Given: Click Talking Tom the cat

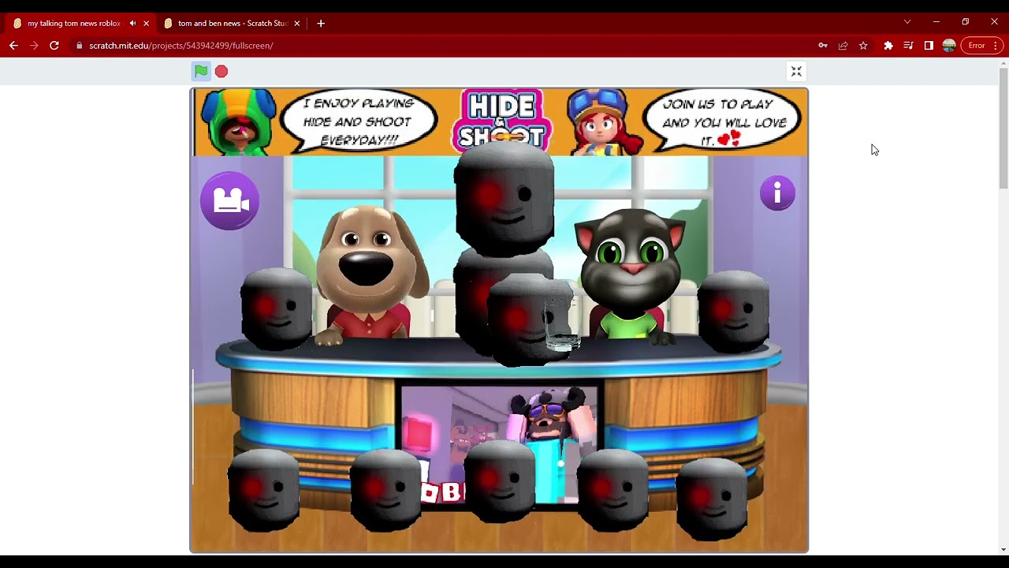Looking at the screenshot, I should click(631, 276).
